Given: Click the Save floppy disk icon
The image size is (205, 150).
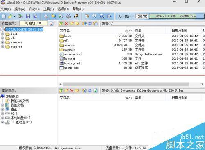Looking at the screenshot, I should (x=28, y=16).
